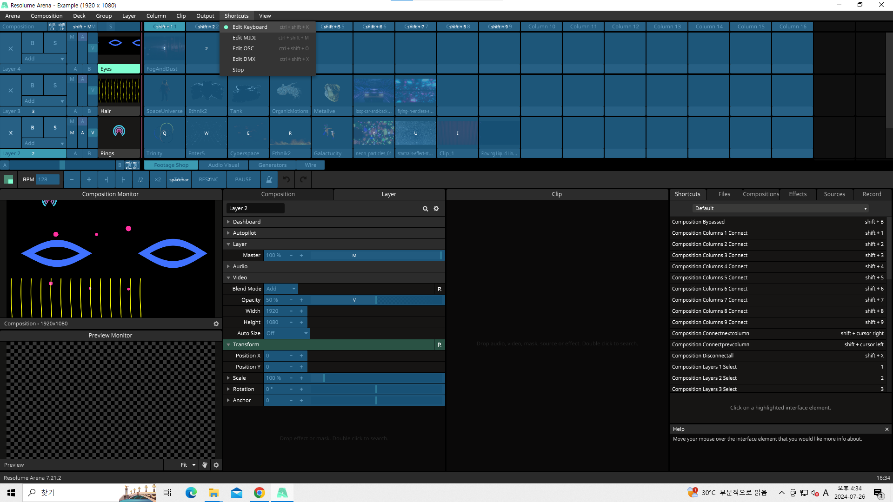
Task: Adjust the Opacity slider of Layer 2
Action: click(x=376, y=300)
